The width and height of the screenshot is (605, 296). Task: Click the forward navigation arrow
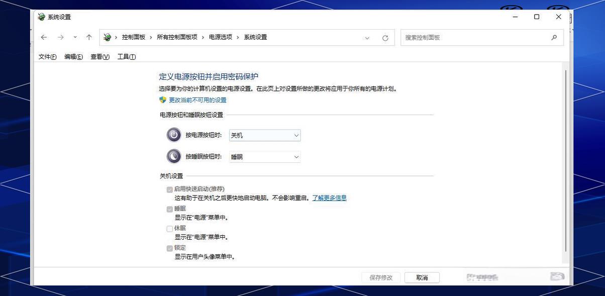pos(60,37)
